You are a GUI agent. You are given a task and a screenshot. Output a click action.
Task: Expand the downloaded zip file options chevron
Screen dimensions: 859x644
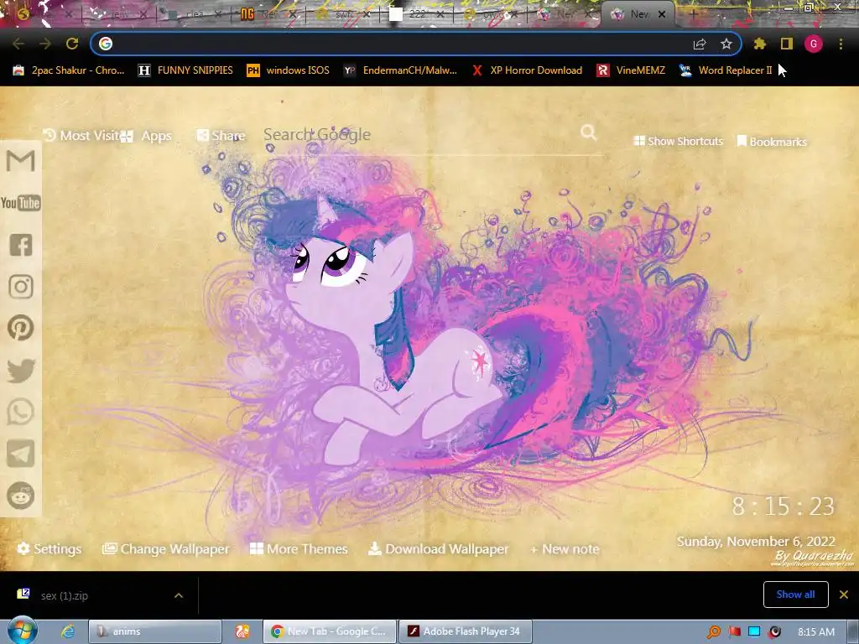point(179,595)
